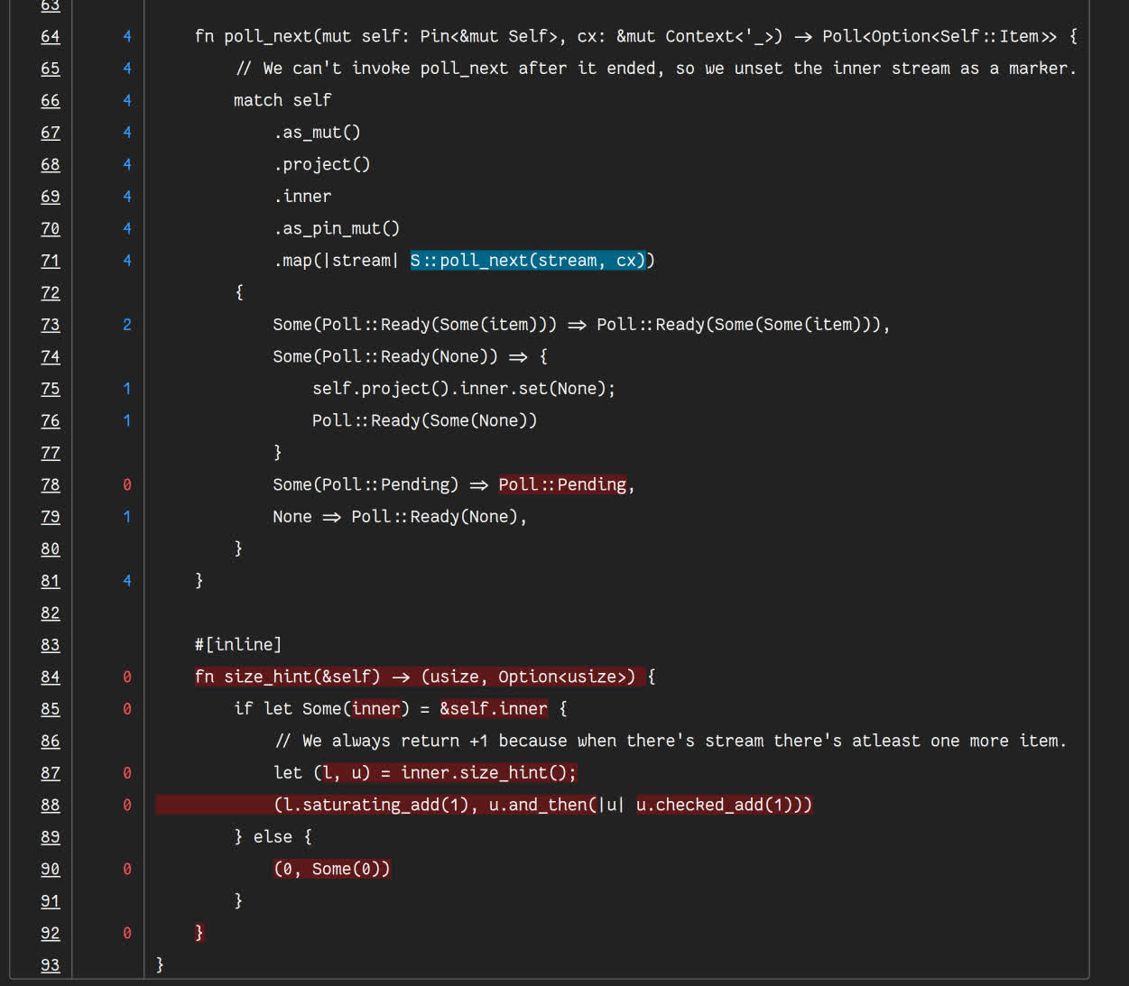Click the uncovered (0, Some(0)) region
This screenshot has width=1129, height=986.
331,868
